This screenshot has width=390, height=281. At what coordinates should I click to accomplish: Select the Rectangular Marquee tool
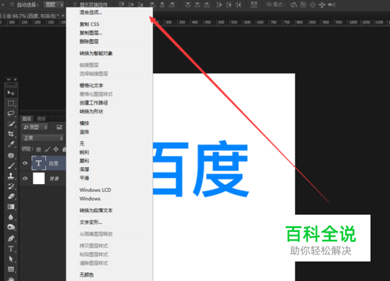point(11,103)
